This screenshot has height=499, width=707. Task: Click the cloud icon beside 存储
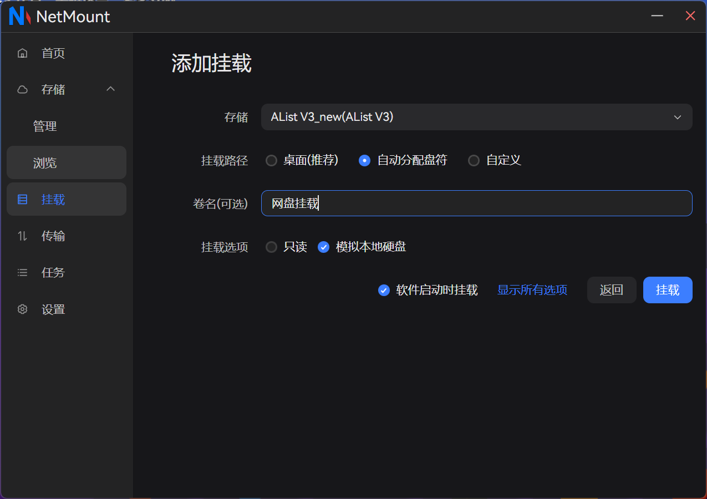[23, 90]
